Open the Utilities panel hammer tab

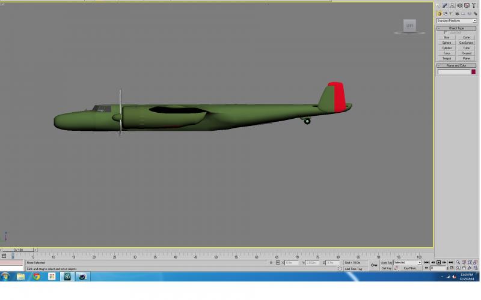click(x=474, y=5)
